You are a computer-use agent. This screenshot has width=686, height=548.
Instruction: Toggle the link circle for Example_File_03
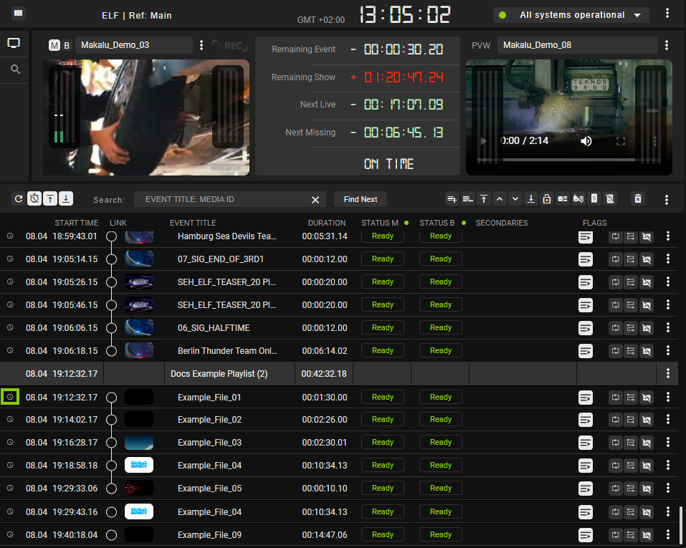tap(111, 442)
